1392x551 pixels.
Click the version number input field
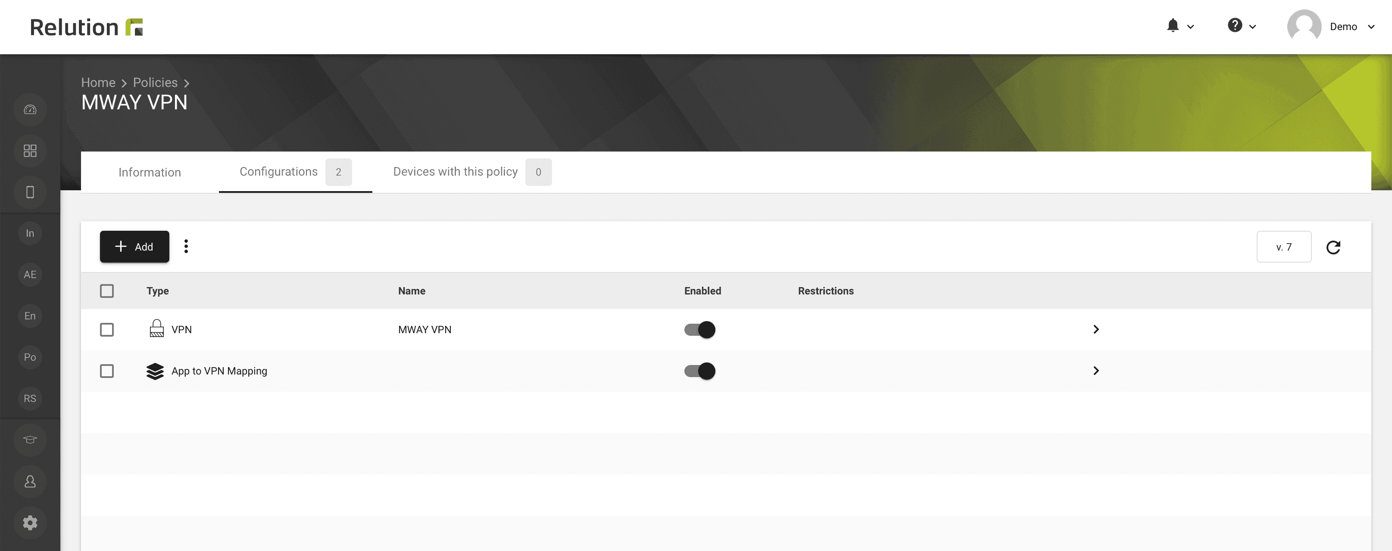pyautogui.click(x=1284, y=246)
